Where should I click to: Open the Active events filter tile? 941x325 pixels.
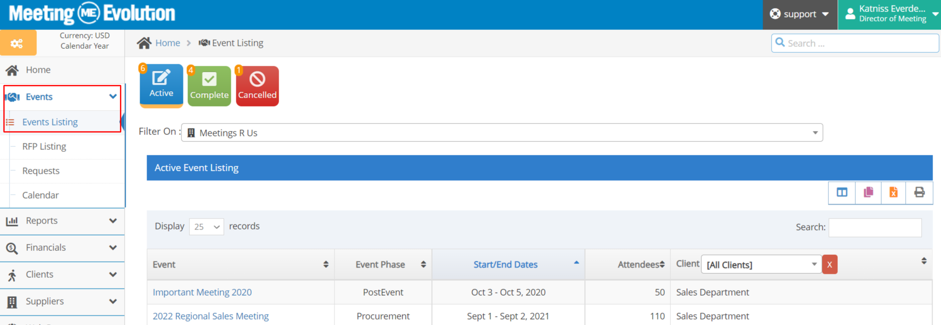pyautogui.click(x=161, y=85)
